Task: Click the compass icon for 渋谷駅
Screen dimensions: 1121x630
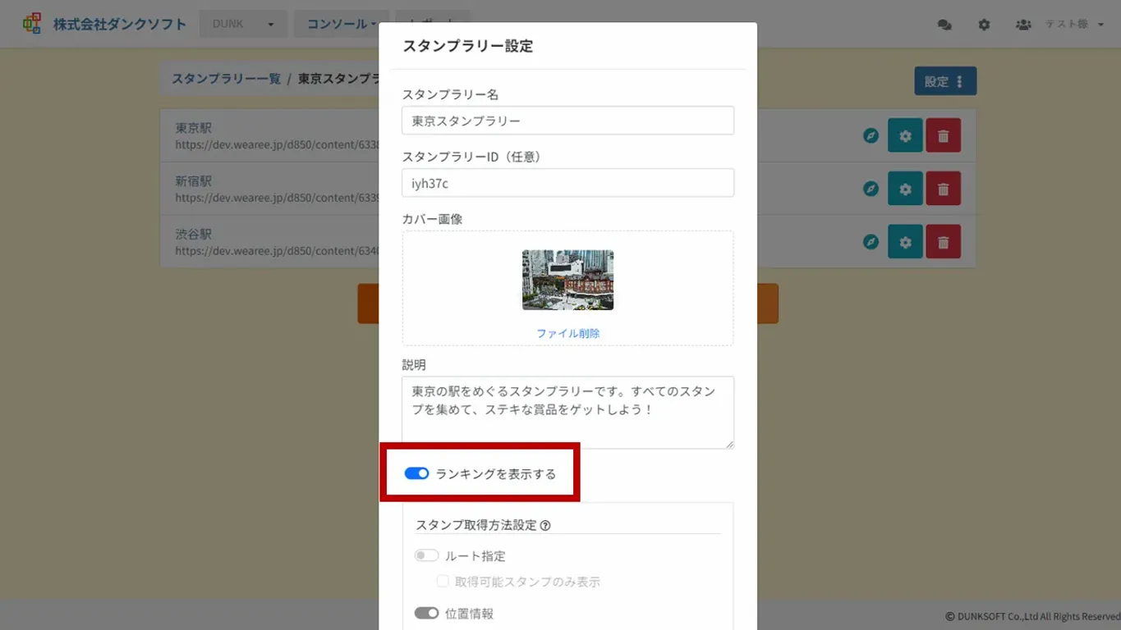Action: (x=871, y=243)
